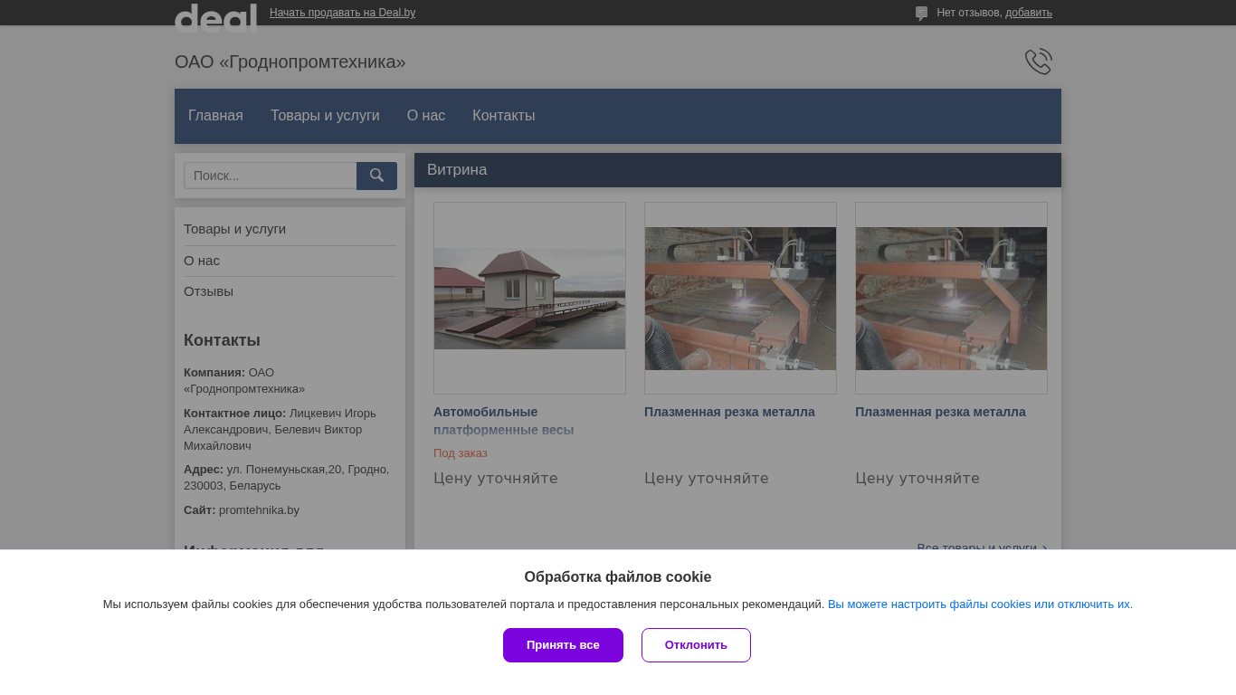
Task: Click the reviews speech bubble icon
Action: [921, 14]
